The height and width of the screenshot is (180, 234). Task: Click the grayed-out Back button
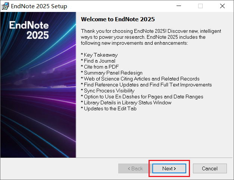(135, 168)
